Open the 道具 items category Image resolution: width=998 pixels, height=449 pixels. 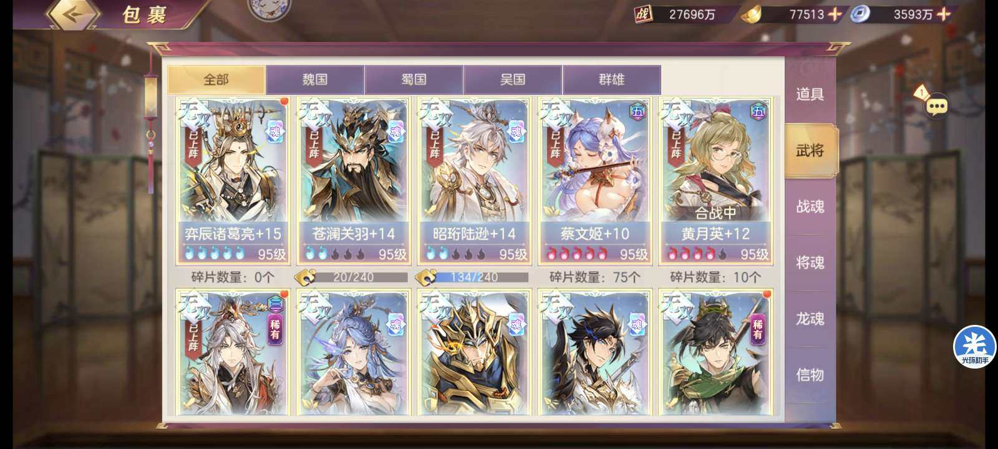click(810, 94)
